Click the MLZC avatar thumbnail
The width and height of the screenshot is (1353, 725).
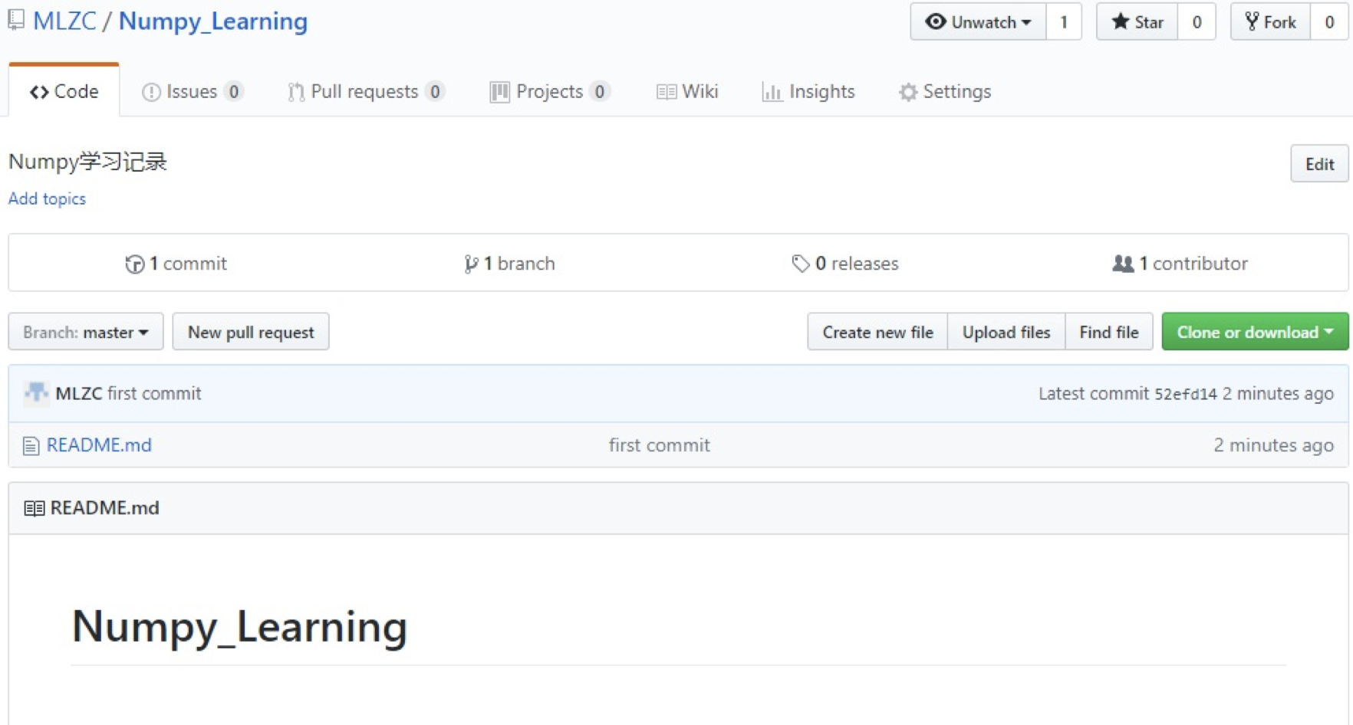pyautogui.click(x=36, y=393)
